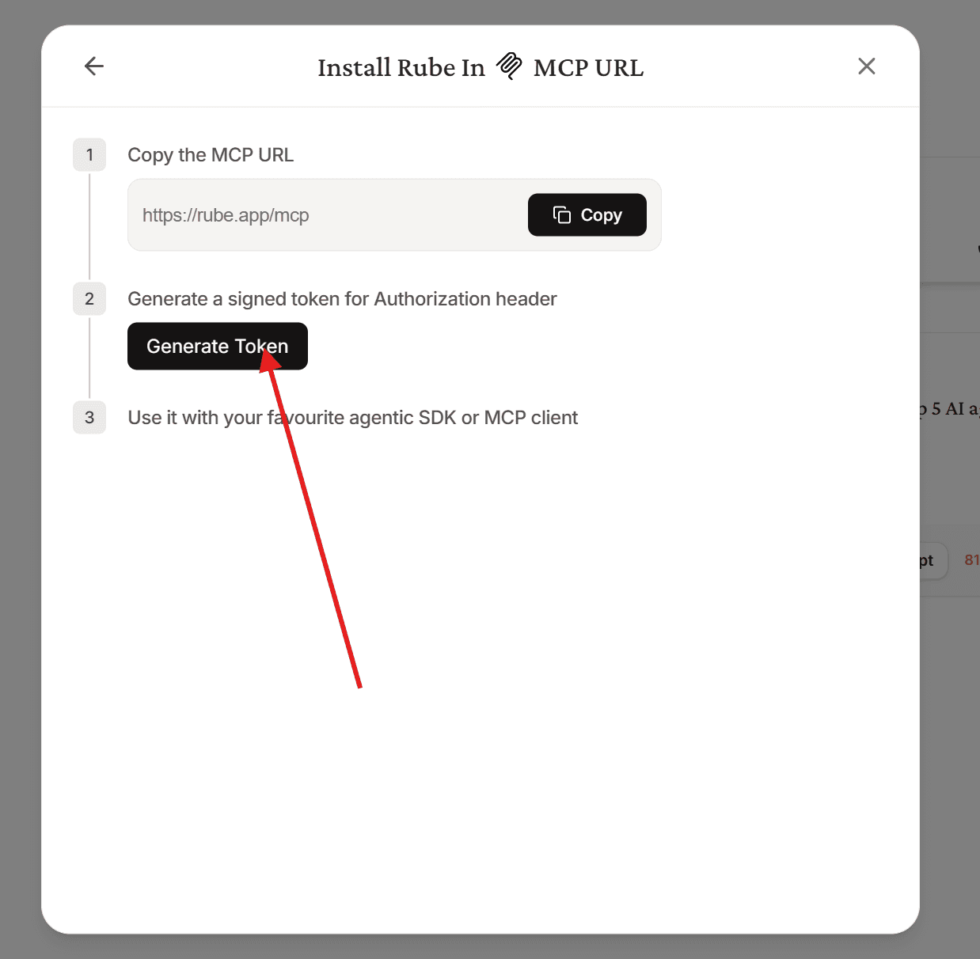Image resolution: width=980 pixels, height=959 pixels.
Task: Click the 'Copy the MCP URL' heading
Action: (x=211, y=155)
